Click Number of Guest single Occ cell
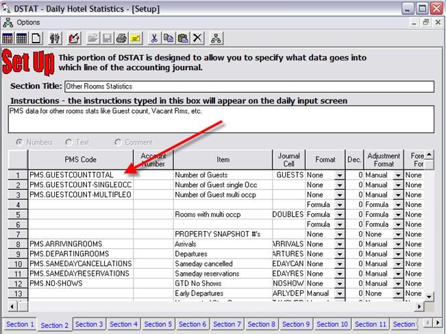 click(223, 185)
